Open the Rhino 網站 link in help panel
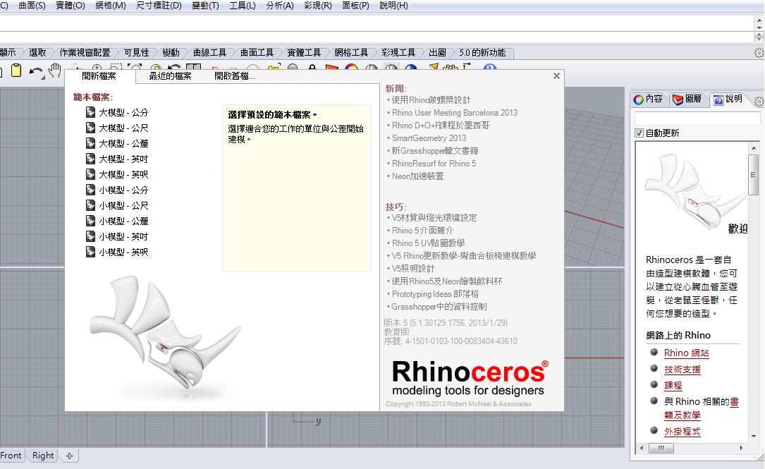The width and height of the screenshot is (765, 469). coord(686,353)
